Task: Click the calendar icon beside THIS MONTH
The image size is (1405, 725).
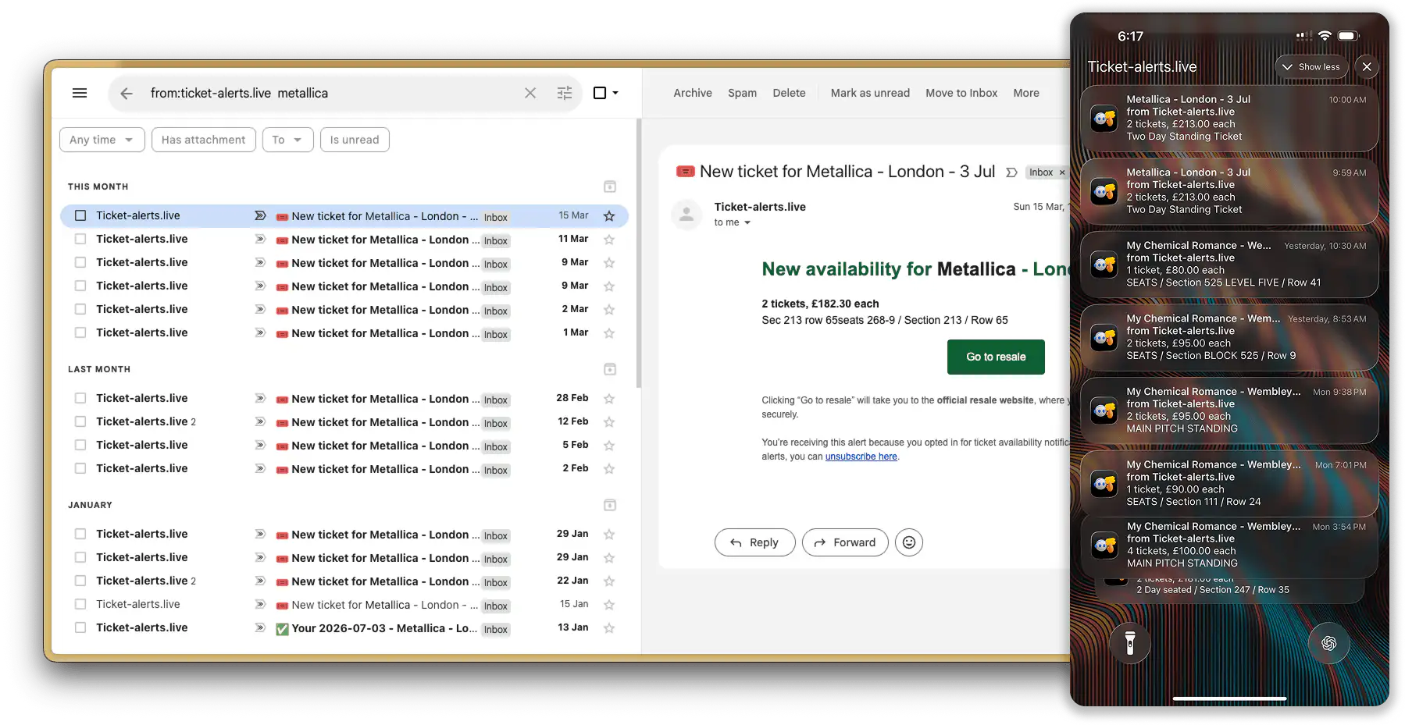Action: [x=609, y=187]
